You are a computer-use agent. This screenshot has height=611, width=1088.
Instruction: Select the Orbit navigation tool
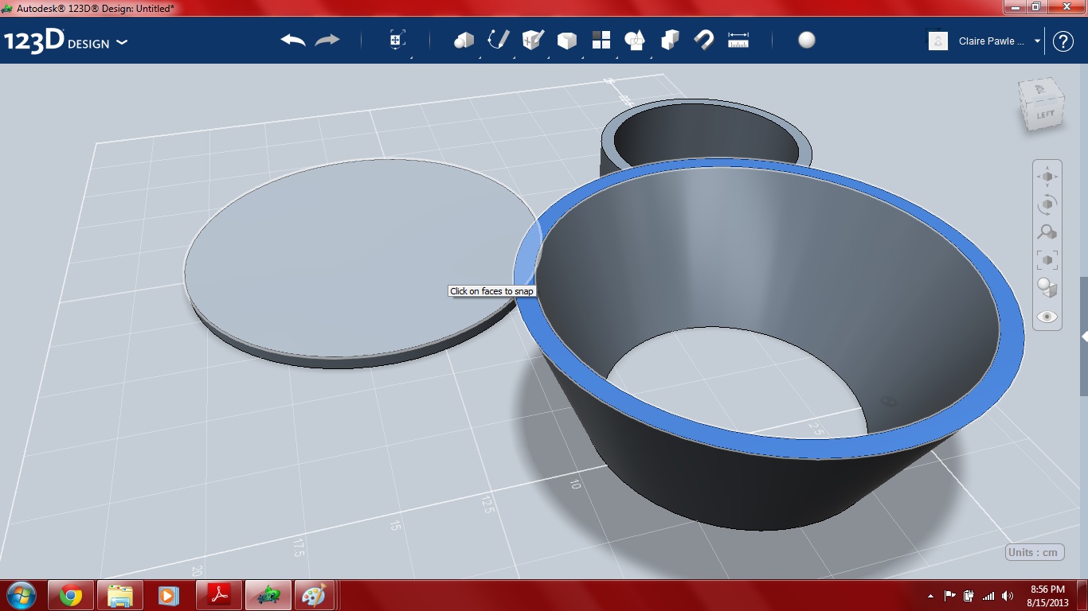(1047, 204)
